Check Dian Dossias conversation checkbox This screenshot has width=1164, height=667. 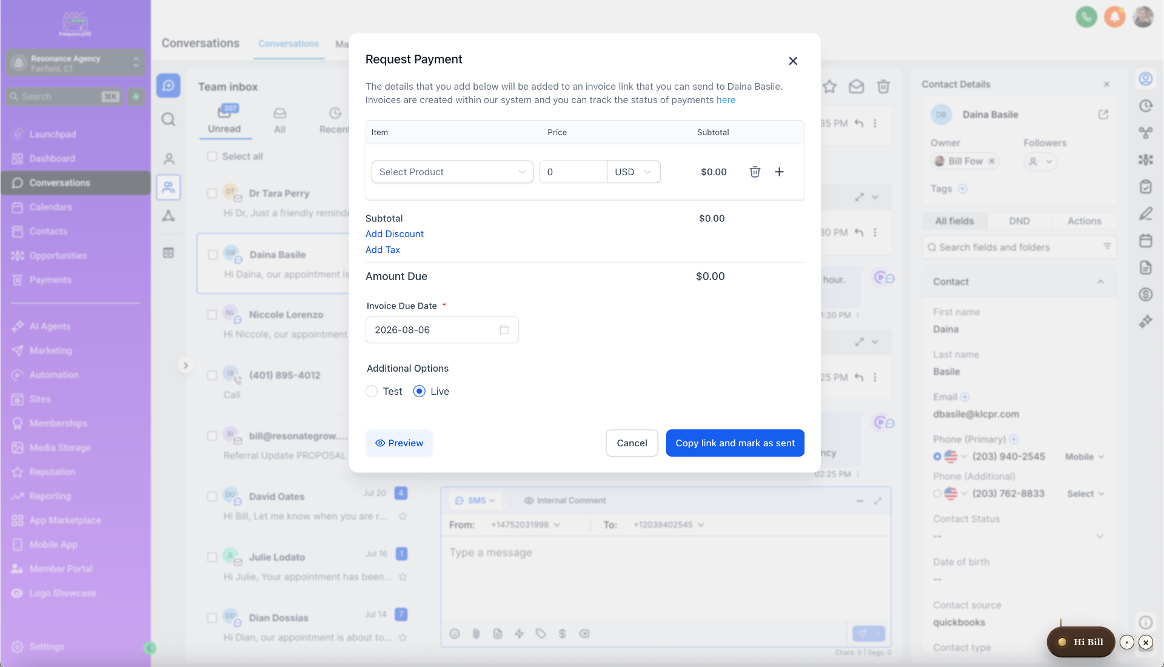coord(212,618)
